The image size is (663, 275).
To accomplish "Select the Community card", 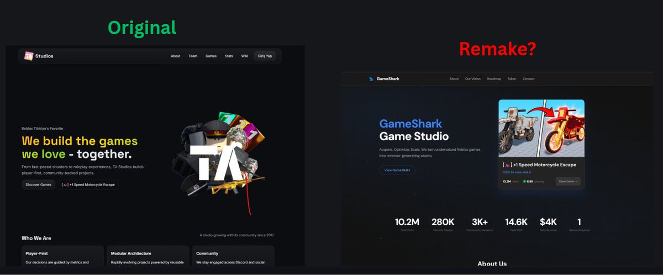I will (x=233, y=257).
